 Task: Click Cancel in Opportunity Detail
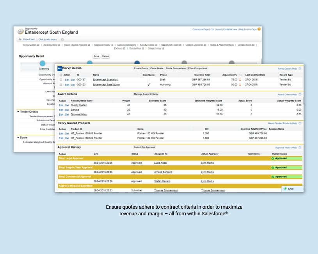coord(106,56)
